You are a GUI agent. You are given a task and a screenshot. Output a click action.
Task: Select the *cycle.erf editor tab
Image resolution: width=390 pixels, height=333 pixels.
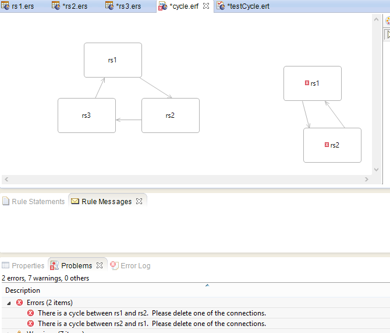tap(183, 6)
